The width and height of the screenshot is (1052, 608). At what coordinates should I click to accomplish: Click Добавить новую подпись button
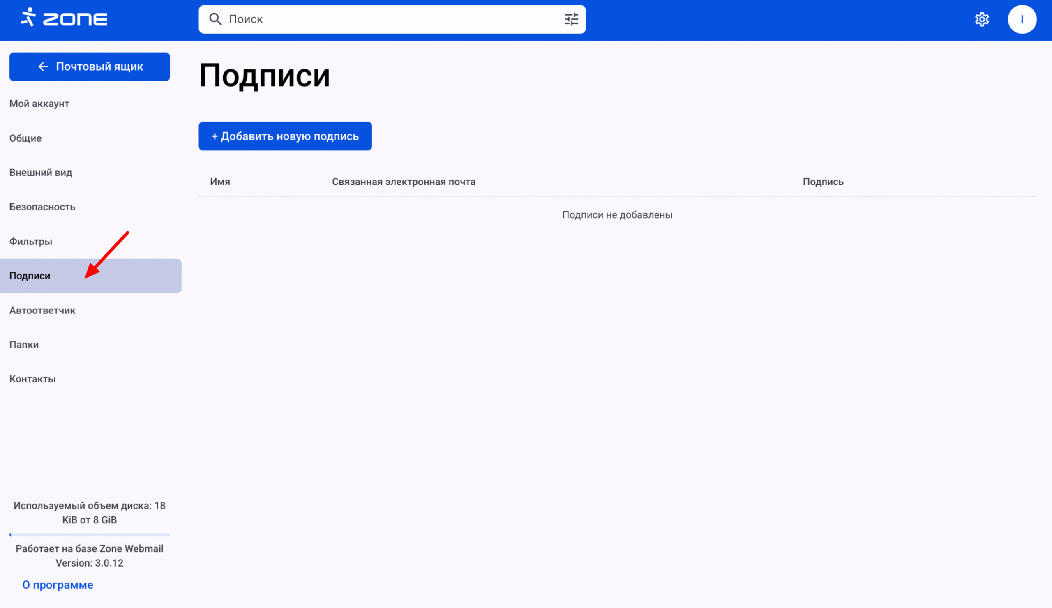285,136
